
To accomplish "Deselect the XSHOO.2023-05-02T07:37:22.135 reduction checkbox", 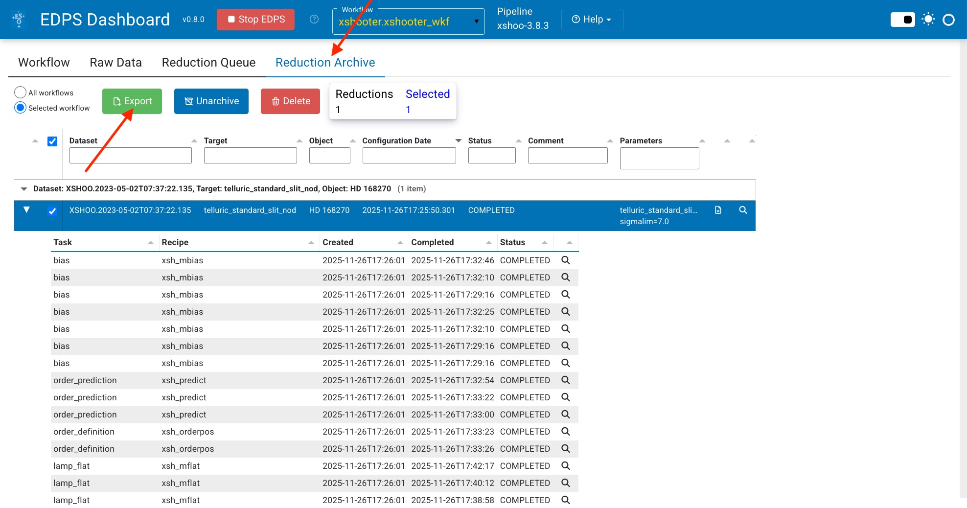I will click(x=52, y=211).
